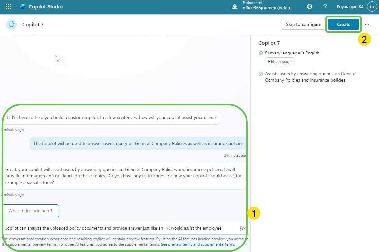Expand the office365journey environment selector
The height and width of the screenshot is (252, 379).
click(x=268, y=8)
